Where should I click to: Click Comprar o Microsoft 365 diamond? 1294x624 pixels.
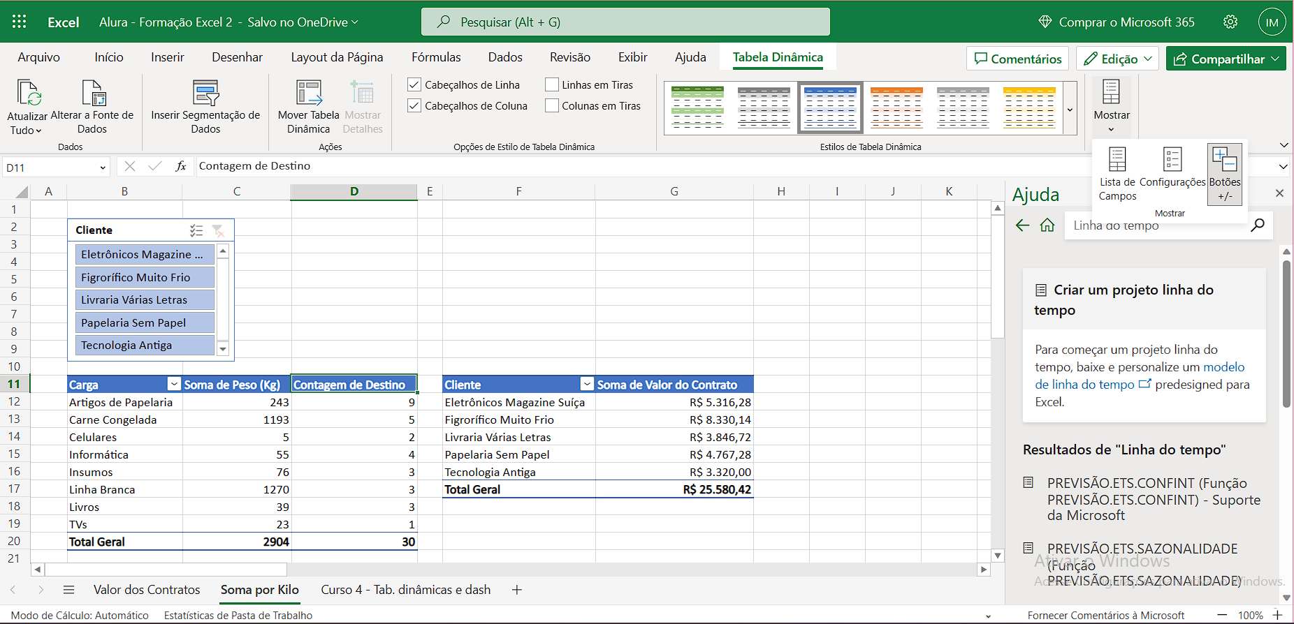[1045, 22]
